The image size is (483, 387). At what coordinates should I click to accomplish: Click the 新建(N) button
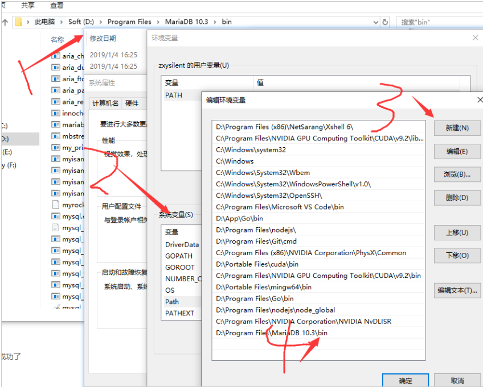click(x=457, y=128)
